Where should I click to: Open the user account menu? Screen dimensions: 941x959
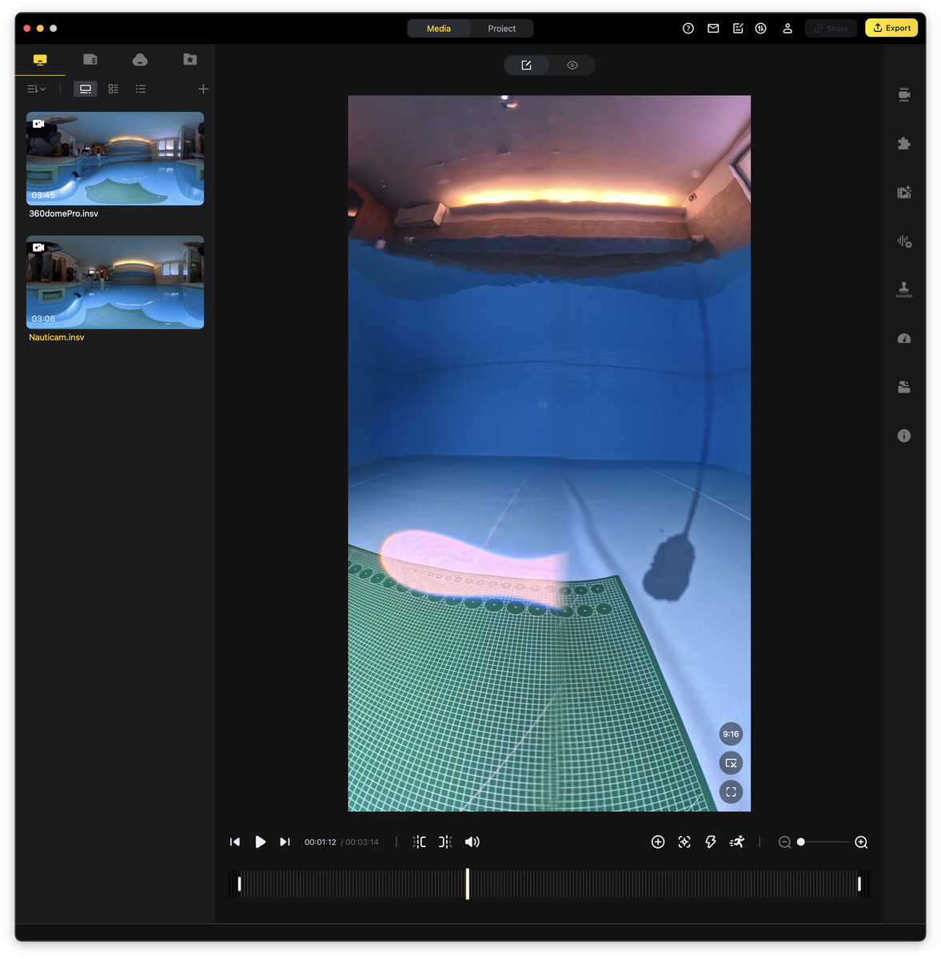[787, 28]
